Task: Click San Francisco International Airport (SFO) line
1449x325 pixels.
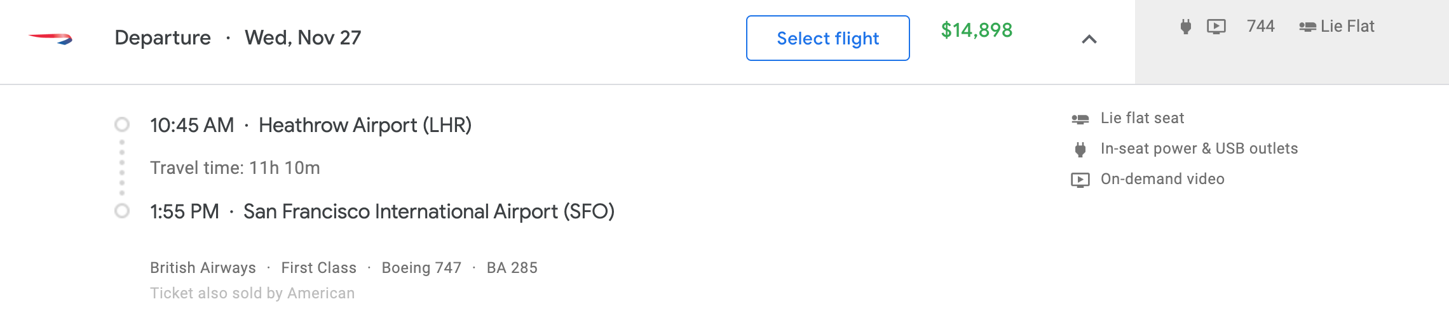Action: [x=428, y=211]
